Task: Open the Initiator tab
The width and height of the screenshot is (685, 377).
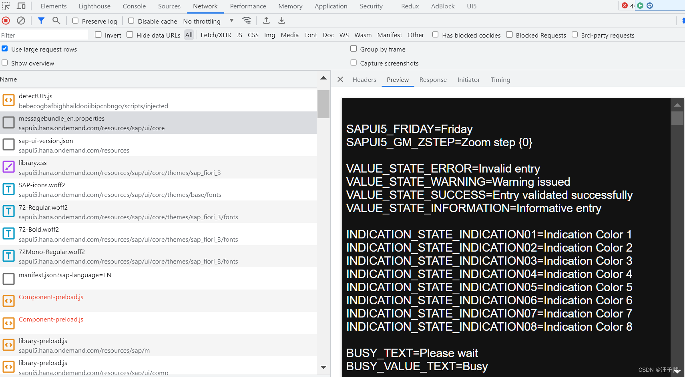Action: pyautogui.click(x=469, y=80)
